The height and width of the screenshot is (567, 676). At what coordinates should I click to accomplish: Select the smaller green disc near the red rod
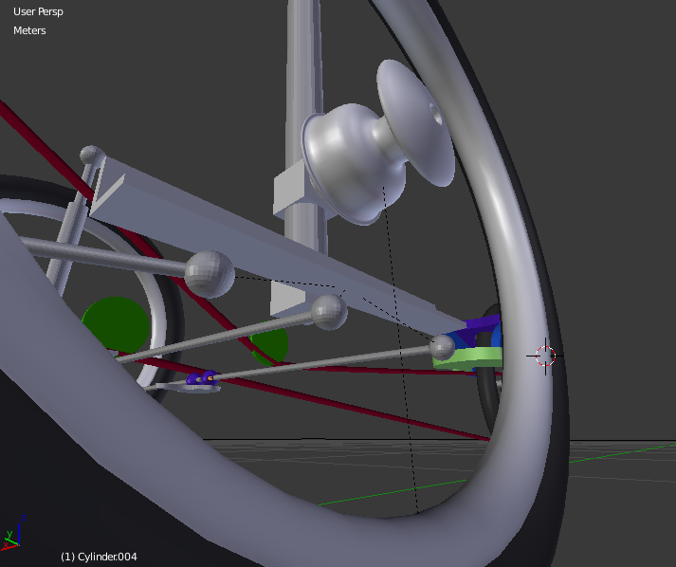click(270, 345)
